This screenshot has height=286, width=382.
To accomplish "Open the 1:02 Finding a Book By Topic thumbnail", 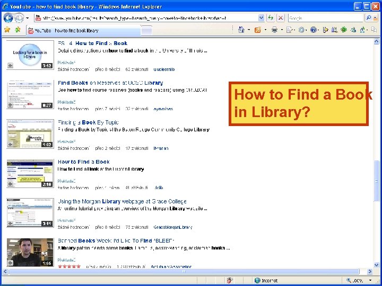I will click(x=30, y=134).
